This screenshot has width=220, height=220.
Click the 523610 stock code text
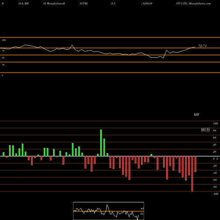click(147, 4)
